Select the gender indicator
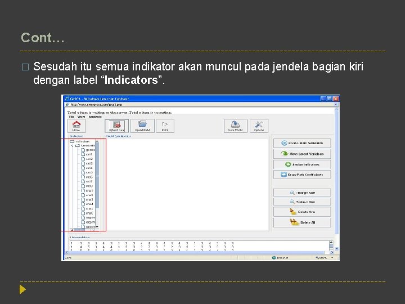Image resolution: width=405 pixels, height=304 pixels. coord(88,150)
